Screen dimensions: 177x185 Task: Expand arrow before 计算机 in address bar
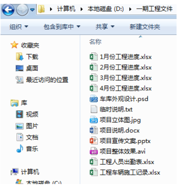(51, 9)
